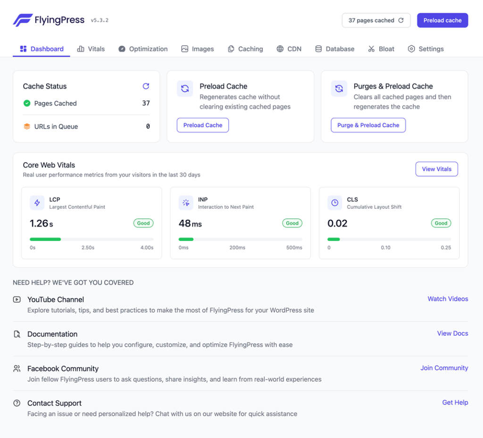The height and width of the screenshot is (438, 483).
Task: Click the YouTube Channel play icon
Action: (x=17, y=299)
